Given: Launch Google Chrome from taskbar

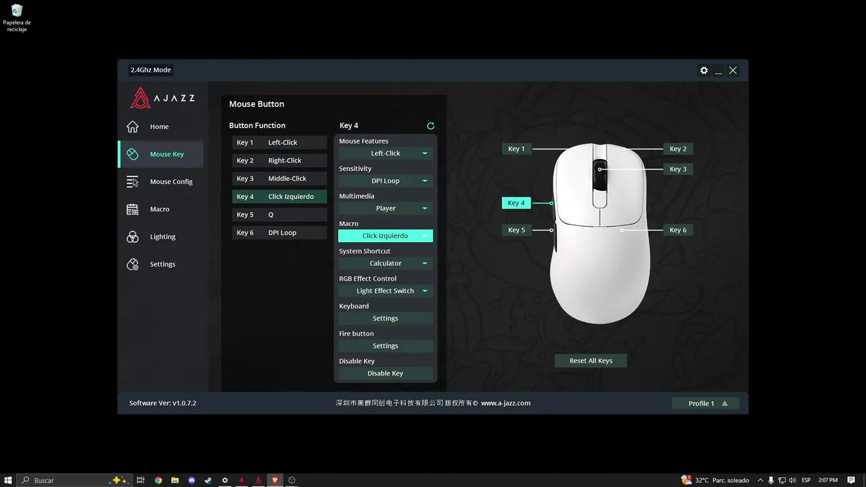Looking at the screenshot, I should tap(158, 480).
